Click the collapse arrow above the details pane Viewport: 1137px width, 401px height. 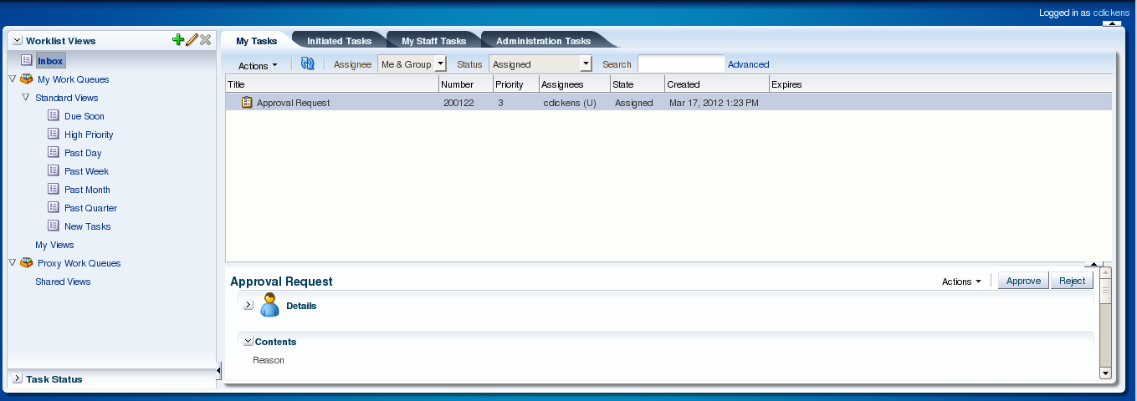click(1093, 263)
